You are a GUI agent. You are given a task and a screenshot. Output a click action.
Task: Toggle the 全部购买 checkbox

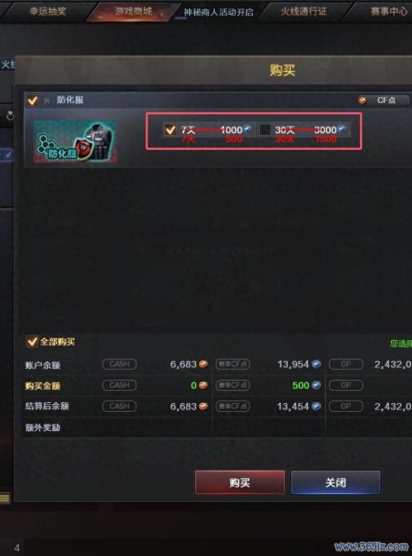[32, 341]
